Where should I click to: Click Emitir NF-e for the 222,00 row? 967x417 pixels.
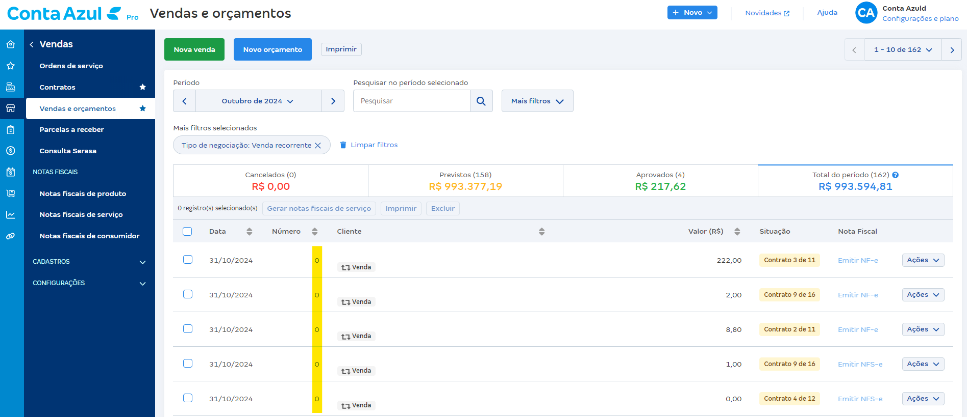pos(858,260)
